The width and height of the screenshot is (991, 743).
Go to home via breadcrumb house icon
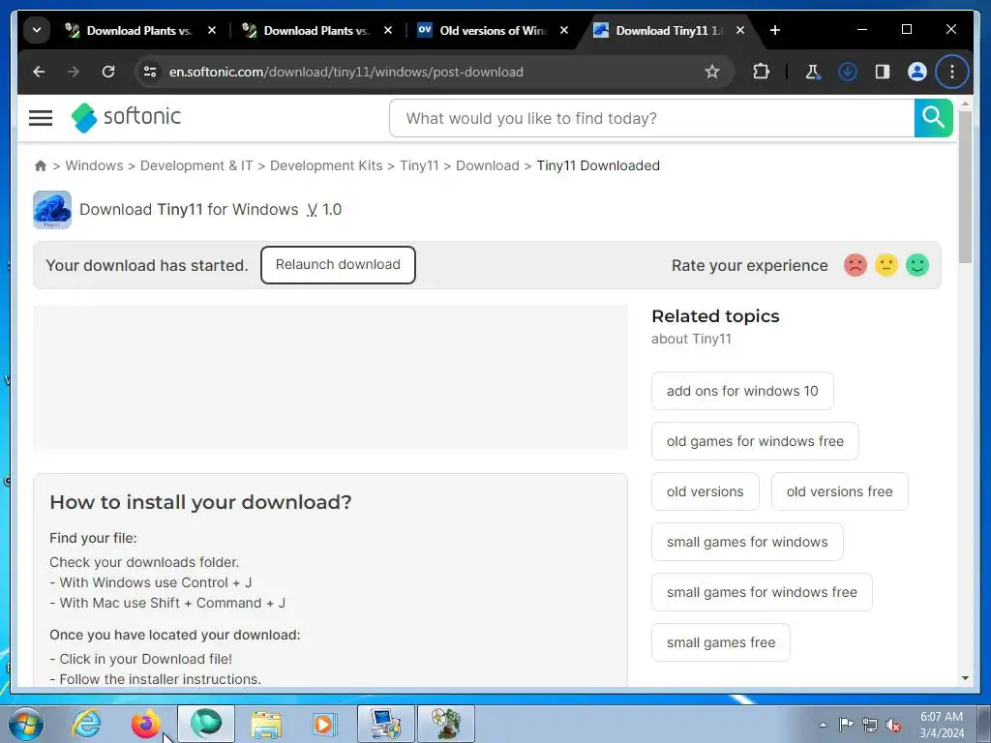(41, 165)
